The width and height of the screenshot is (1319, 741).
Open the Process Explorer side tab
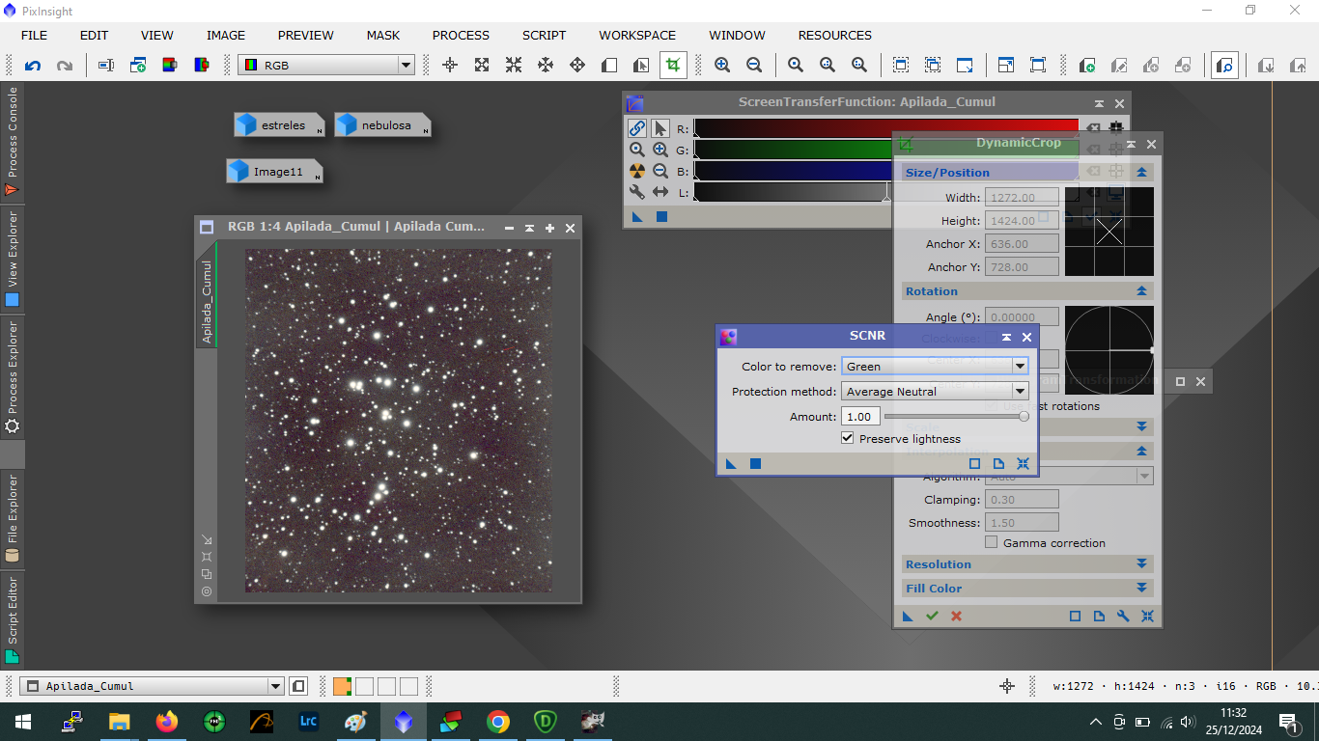(13, 377)
